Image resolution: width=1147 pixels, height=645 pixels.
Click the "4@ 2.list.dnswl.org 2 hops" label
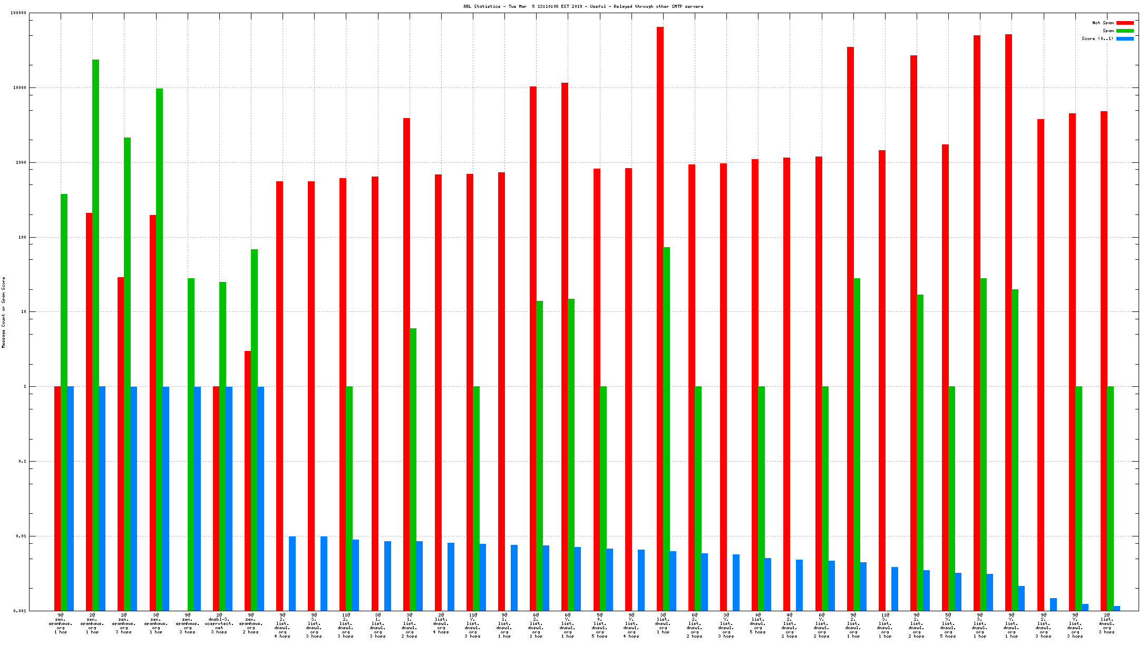[x=790, y=626]
